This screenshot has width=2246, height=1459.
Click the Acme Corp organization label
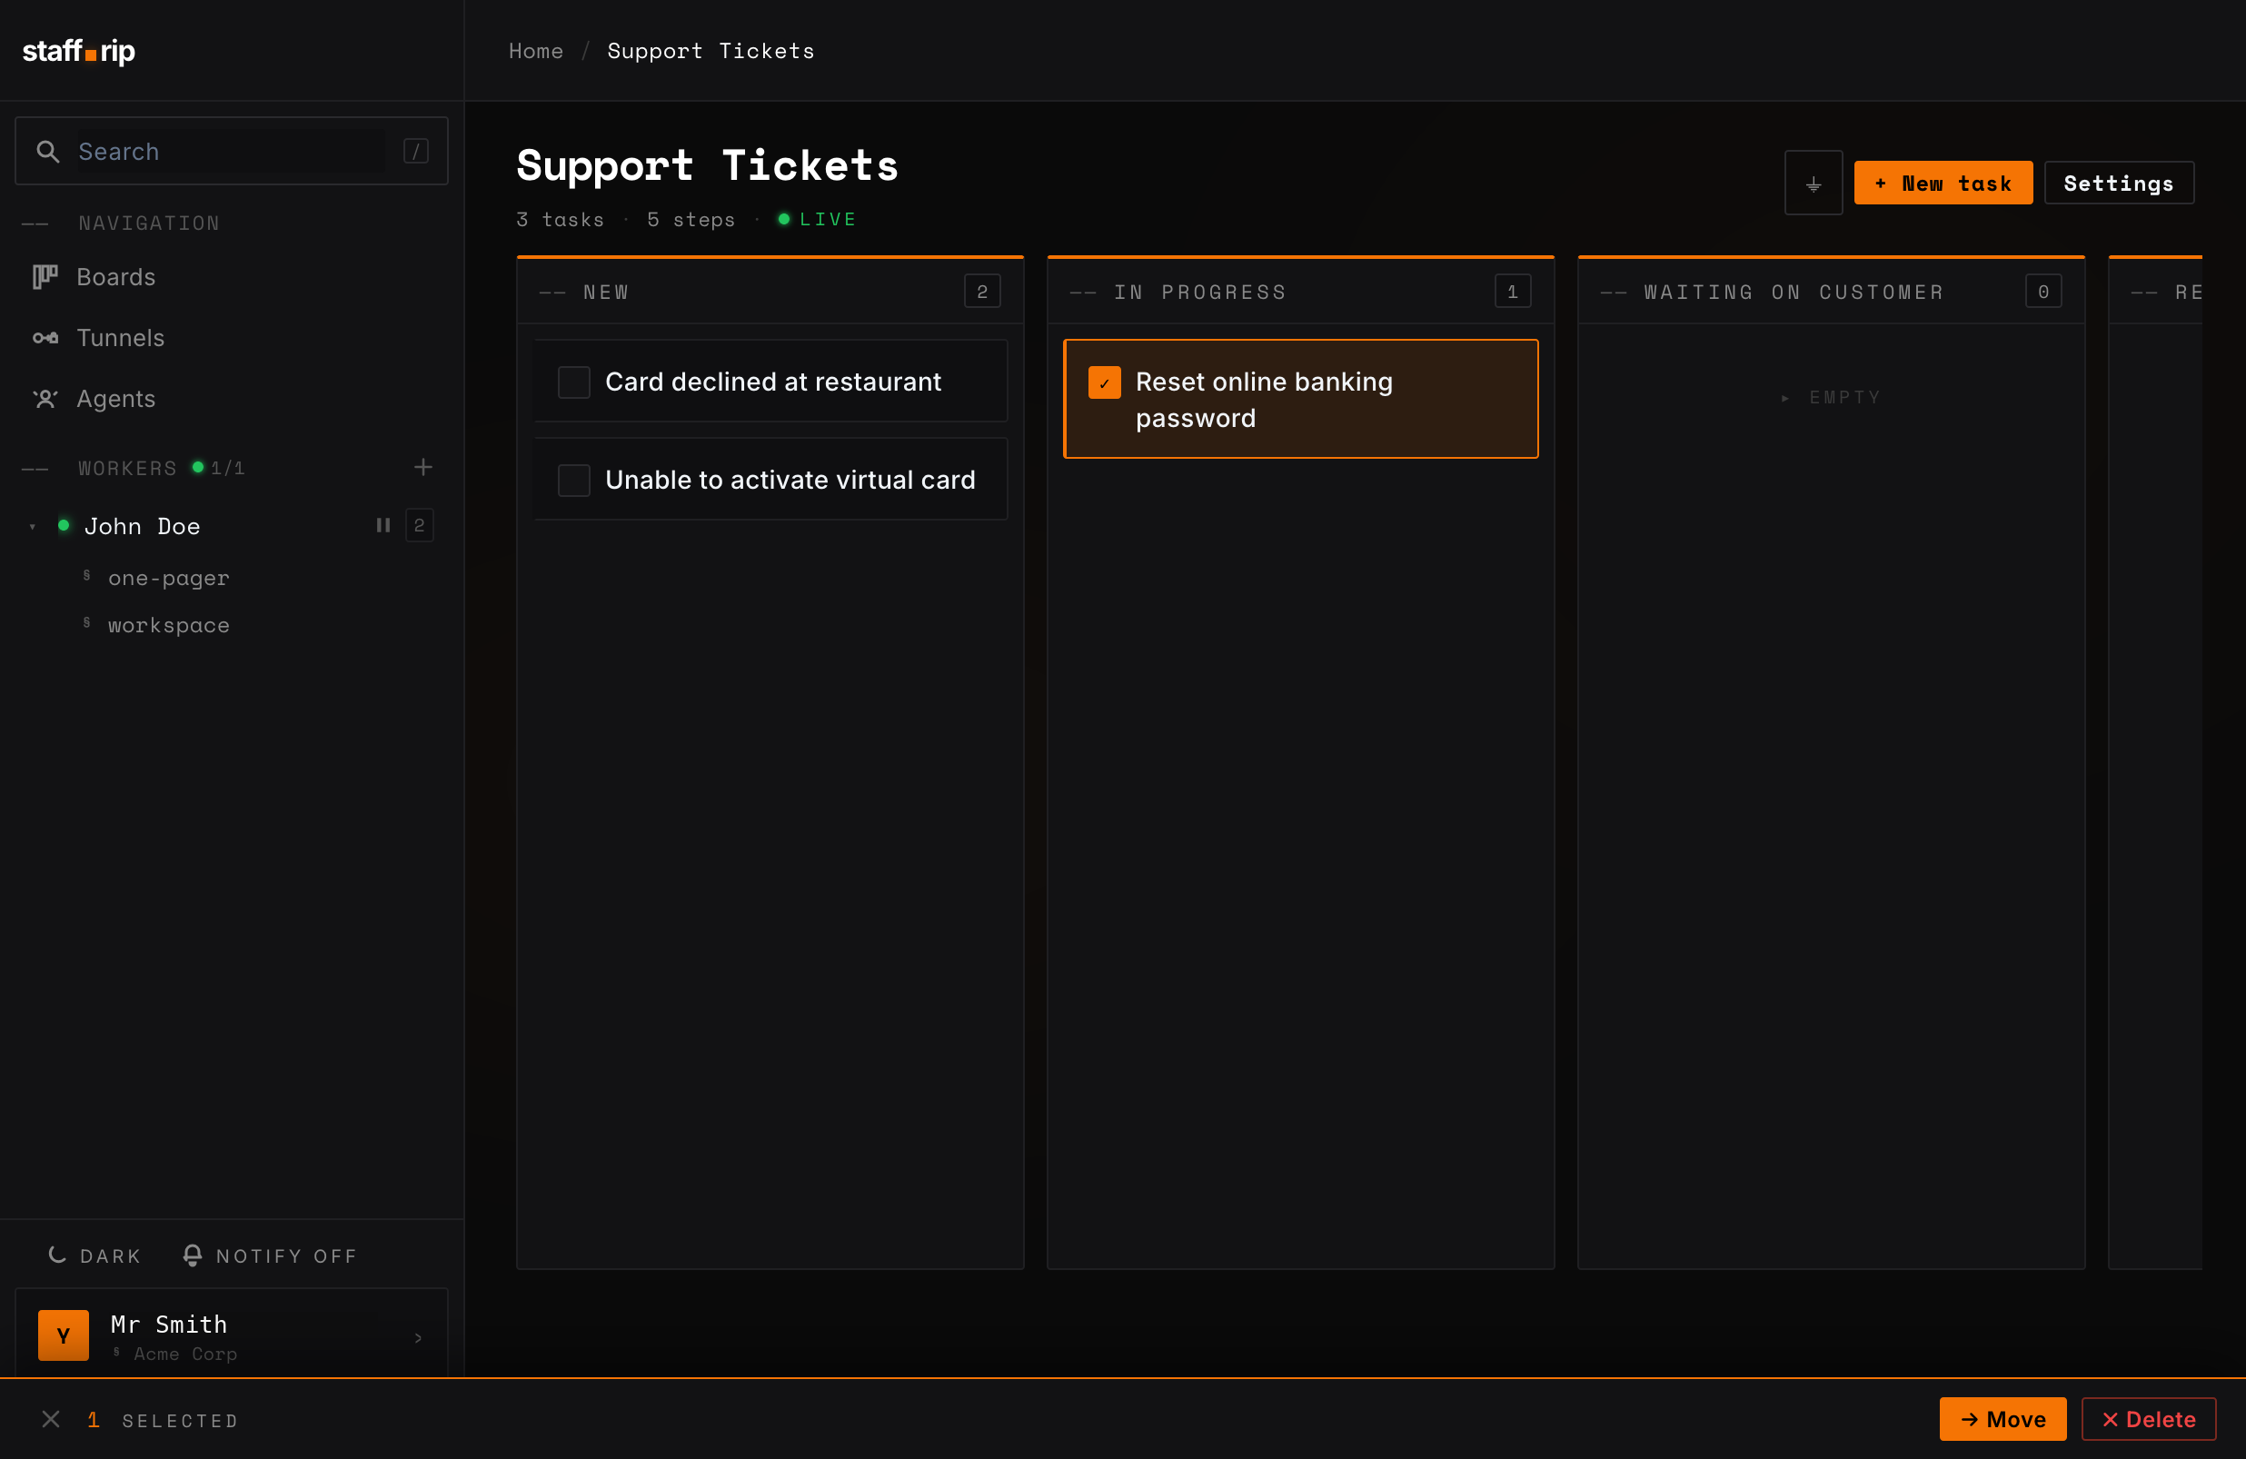[x=185, y=1355]
